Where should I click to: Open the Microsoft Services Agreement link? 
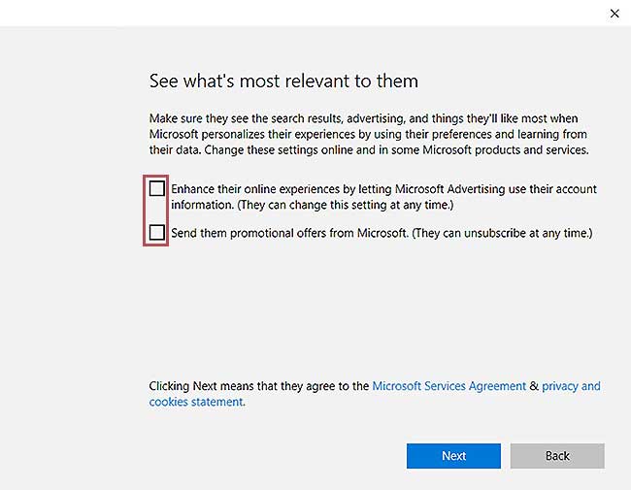click(448, 386)
